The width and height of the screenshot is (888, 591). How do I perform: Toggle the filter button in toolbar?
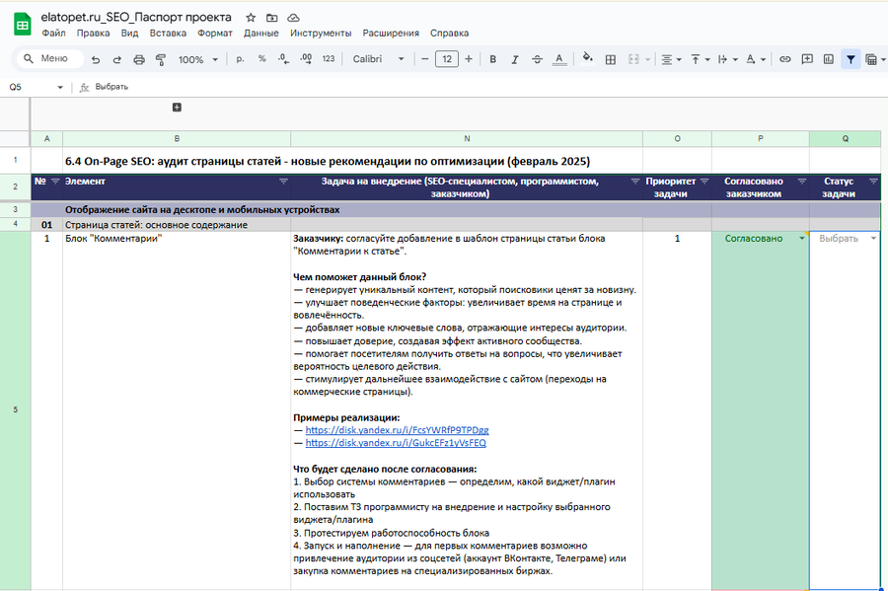coord(851,59)
